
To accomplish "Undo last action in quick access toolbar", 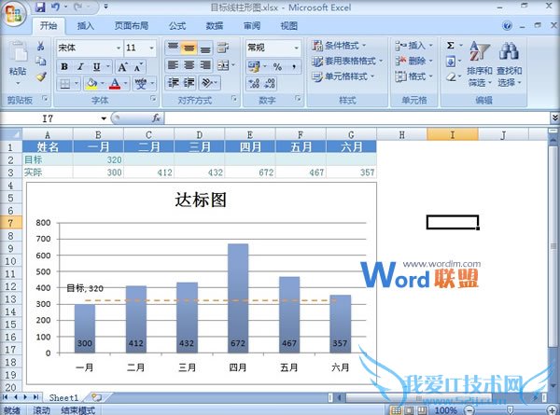I will point(55,7).
